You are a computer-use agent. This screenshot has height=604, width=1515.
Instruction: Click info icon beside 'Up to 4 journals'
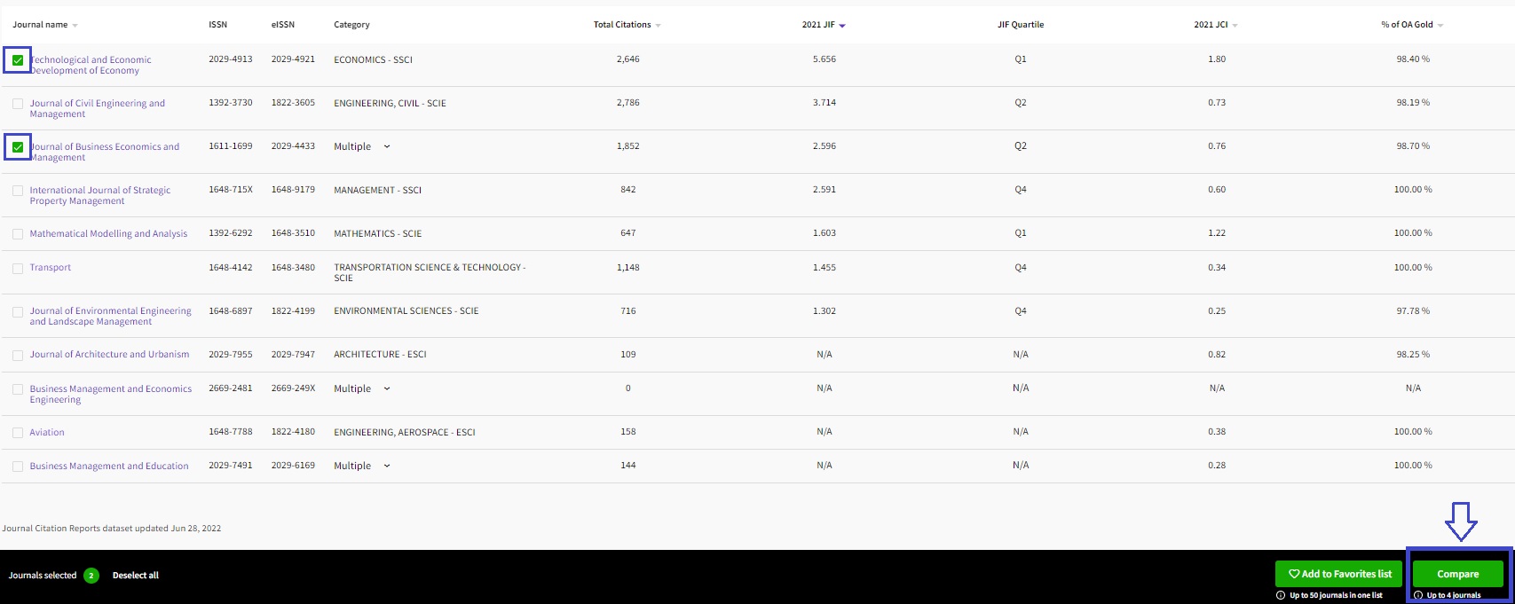(1418, 595)
